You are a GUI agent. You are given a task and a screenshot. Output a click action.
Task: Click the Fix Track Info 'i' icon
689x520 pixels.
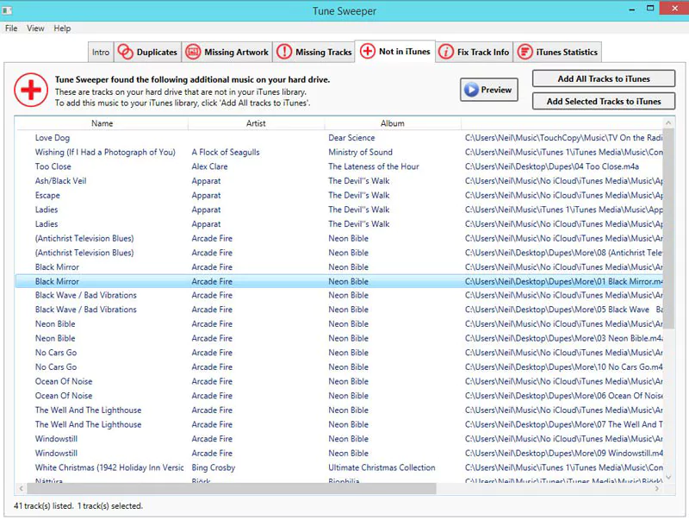pyautogui.click(x=445, y=52)
